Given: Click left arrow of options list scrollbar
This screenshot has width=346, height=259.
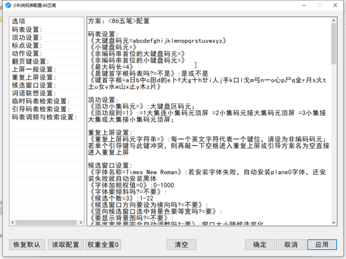Looking at the screenshot, I should pyautogui.click(x=12, y=223).
